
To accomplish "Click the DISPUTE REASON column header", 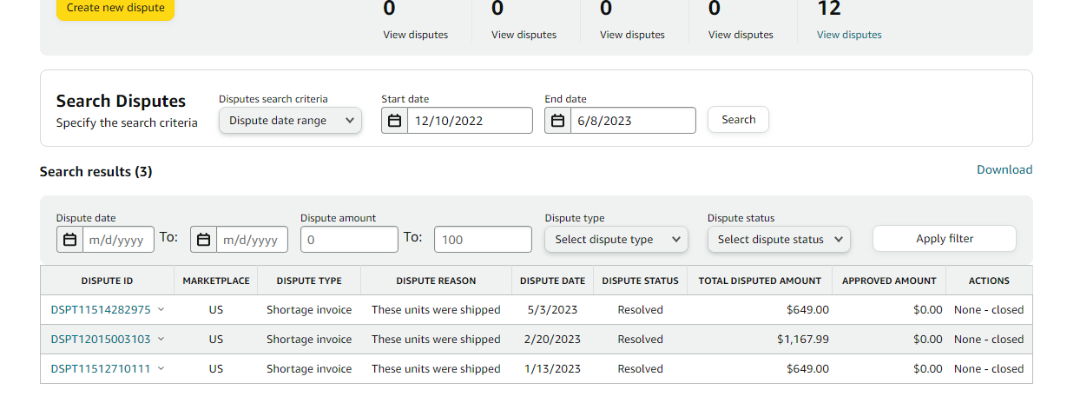I will [x=436, y=281].
